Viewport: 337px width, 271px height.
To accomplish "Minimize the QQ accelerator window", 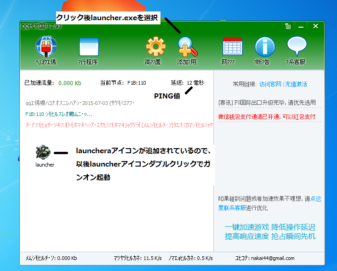I will pos(301,26).
